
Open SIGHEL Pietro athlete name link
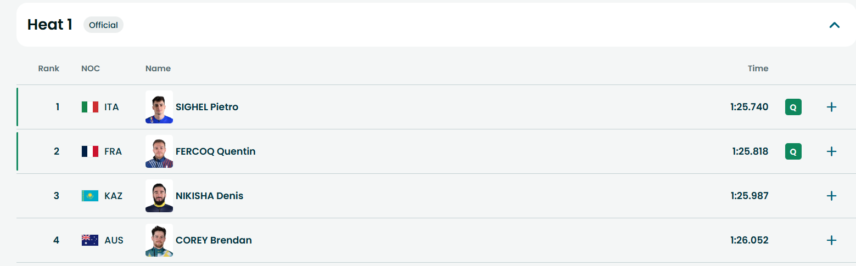click(x=207, y=107)
